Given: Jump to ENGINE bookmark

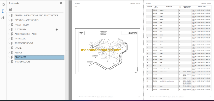Looking at the screenshot, I should coord(18,48).
